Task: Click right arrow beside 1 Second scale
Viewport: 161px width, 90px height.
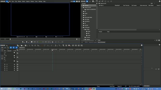Action: pos(15,51)
